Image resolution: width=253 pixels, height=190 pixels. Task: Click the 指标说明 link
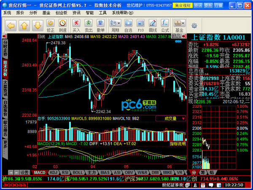point(178,144)
